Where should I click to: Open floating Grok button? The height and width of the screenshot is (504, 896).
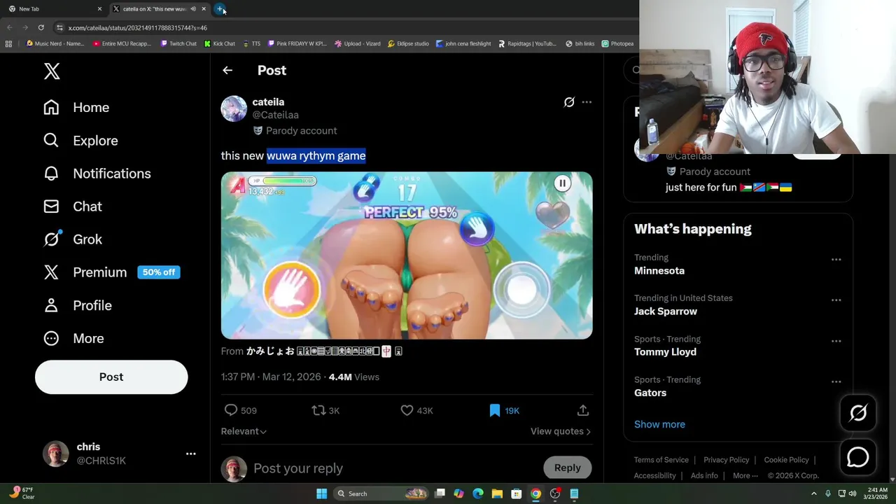pos(858,413)
